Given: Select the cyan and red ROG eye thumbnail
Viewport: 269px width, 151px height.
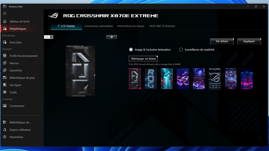Looking at the screenshot, I should click(x=167, y=79).
